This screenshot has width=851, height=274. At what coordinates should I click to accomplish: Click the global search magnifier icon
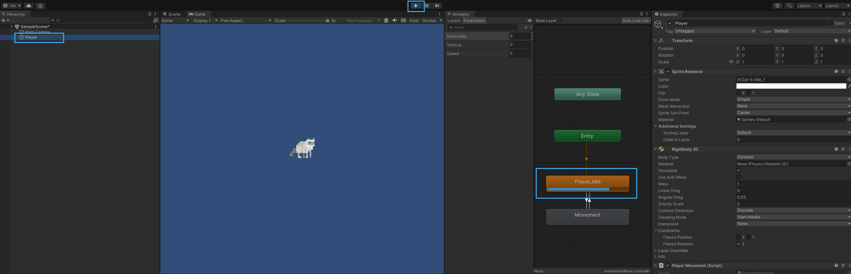790,6
